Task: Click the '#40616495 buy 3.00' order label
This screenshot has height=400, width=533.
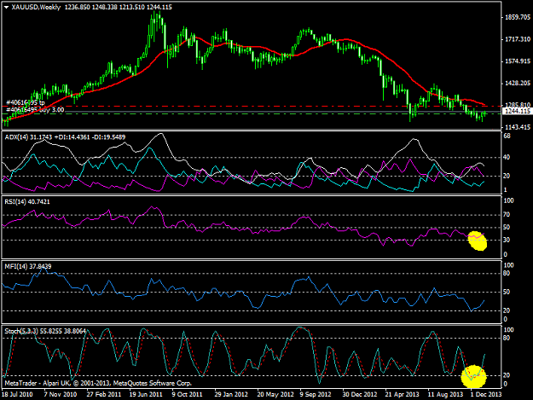Action: tap(35, 109)
